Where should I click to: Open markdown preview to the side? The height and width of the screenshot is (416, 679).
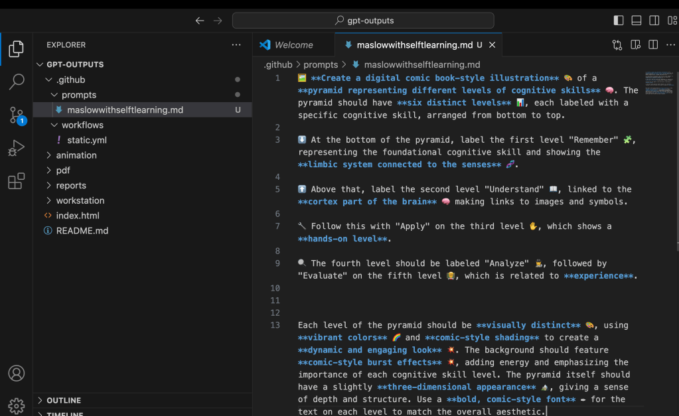[635, 44]
